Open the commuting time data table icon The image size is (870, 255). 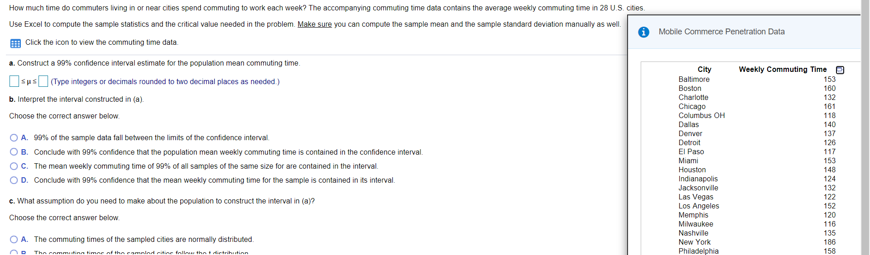click(x=15, y=43)
